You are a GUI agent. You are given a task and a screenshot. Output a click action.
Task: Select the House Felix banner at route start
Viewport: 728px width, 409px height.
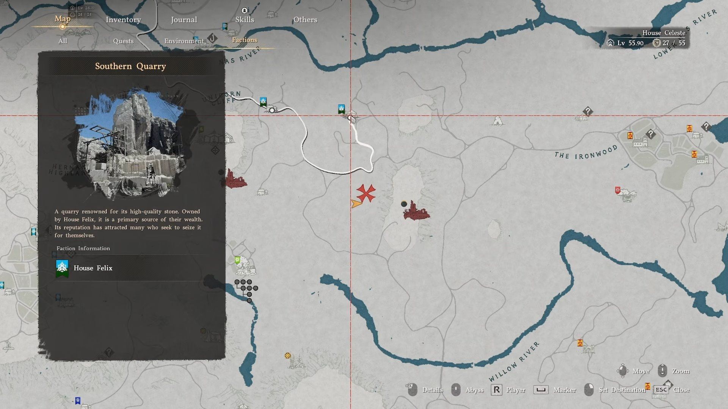263,101
